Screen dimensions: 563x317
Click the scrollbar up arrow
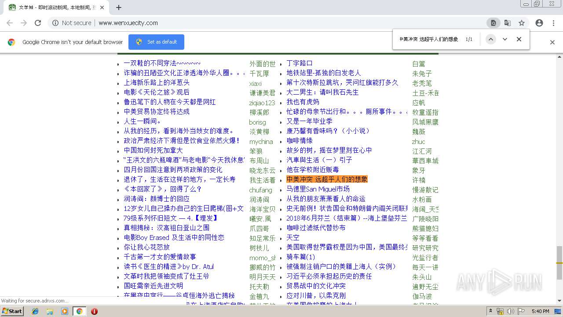click(x=559, y=57)
